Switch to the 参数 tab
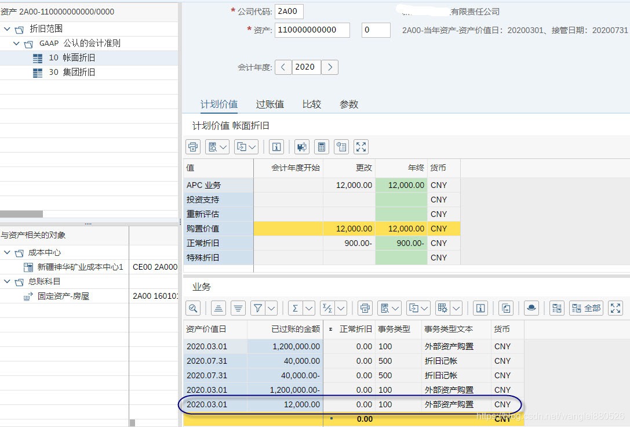 349,104
